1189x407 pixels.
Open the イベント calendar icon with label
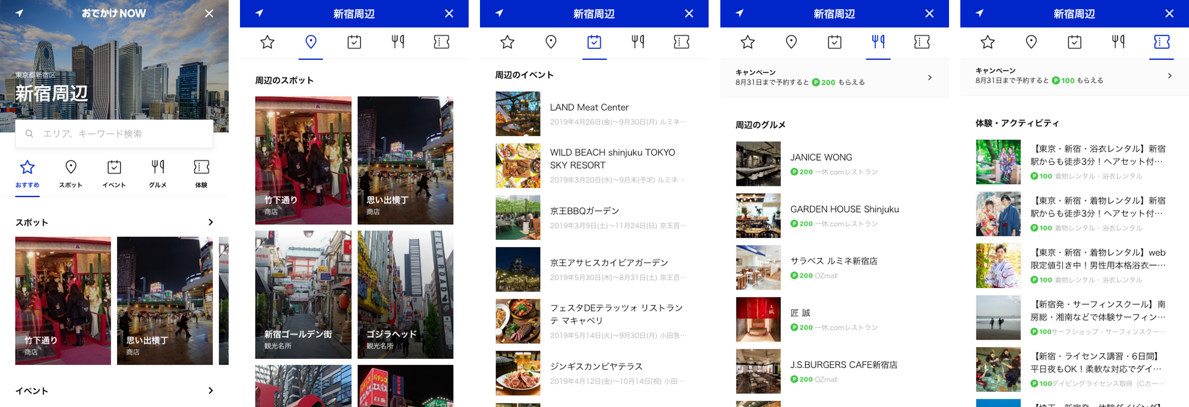[x=114, y=173]
